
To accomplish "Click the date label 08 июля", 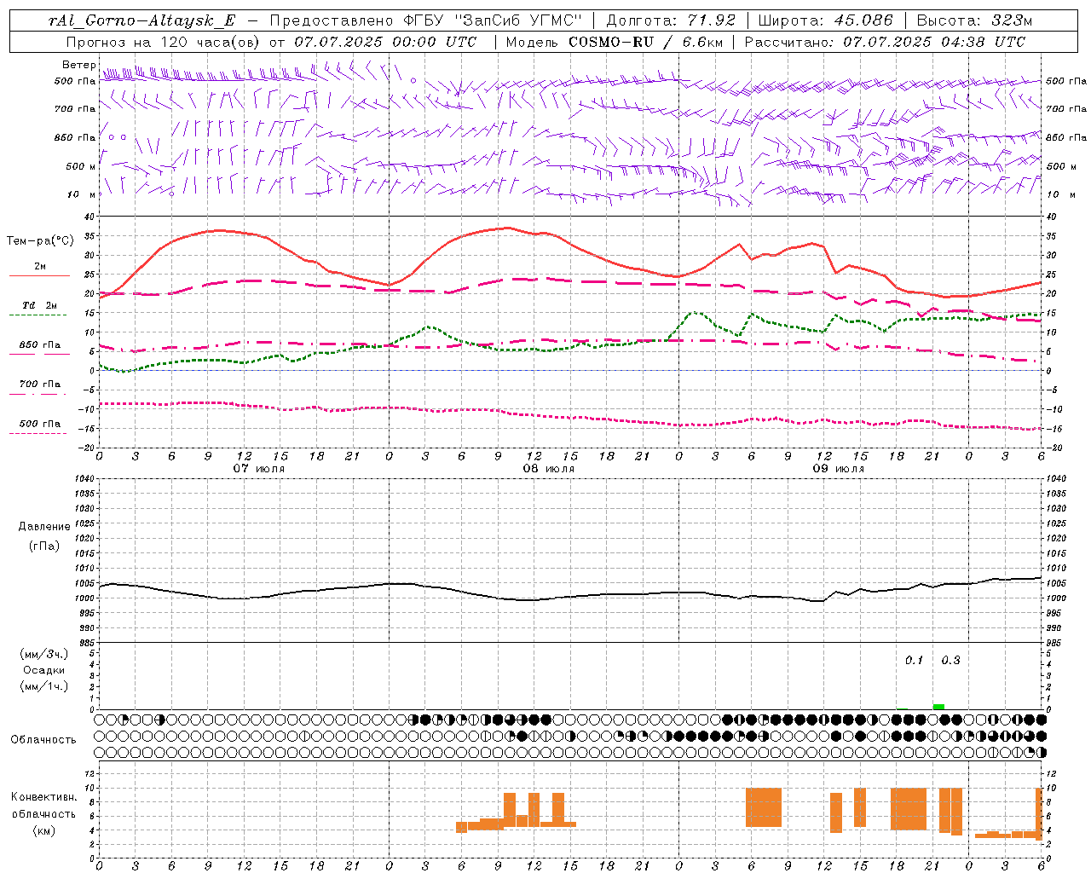I will [x=549, y=469].
